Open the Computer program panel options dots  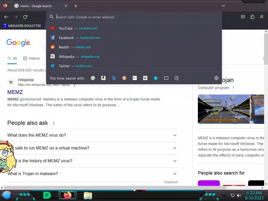pyautogui.click(x=233, y=87)
